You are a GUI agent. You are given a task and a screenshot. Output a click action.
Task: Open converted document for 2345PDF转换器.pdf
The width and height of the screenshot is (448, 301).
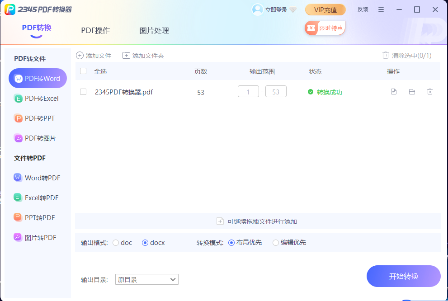click(x=394, y=92)
